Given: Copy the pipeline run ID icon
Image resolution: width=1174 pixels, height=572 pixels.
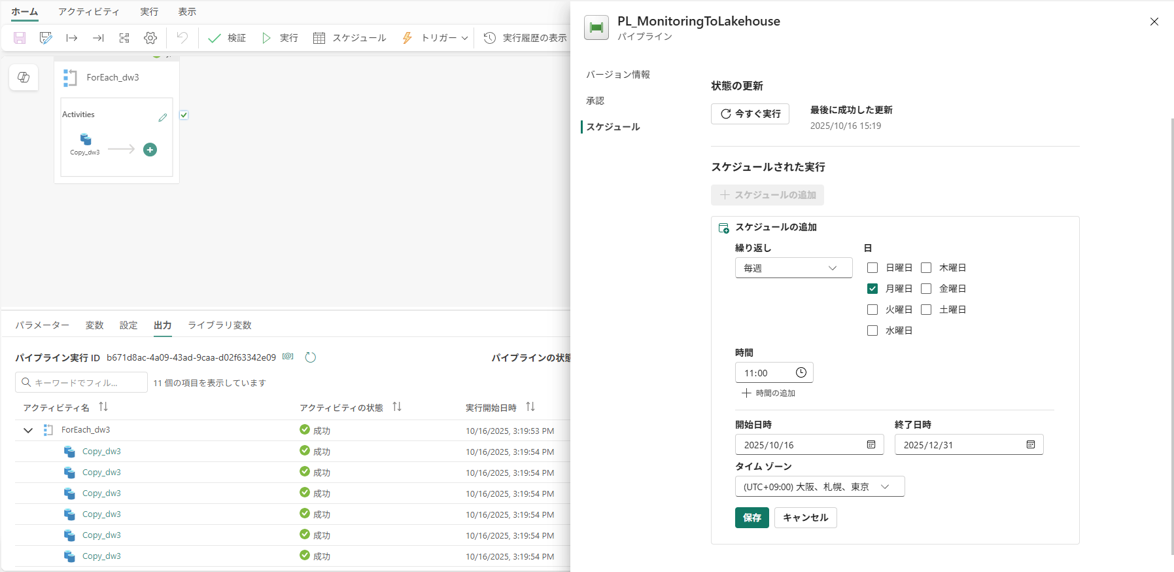Looking at the screenshot, I should [x=288, y=357].
